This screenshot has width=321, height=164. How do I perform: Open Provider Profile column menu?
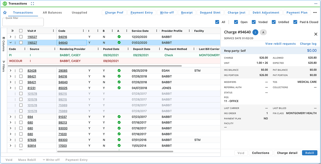pos(189,31)
